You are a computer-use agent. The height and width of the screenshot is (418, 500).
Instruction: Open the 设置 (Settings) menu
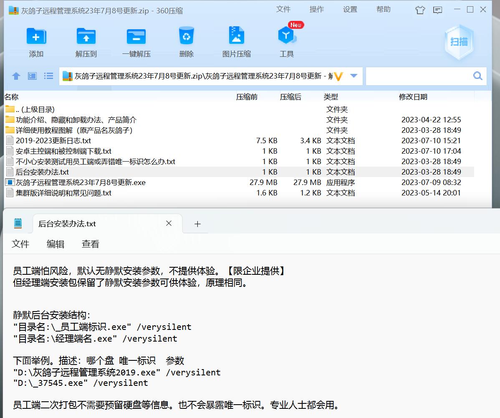(x=350, y=10)
